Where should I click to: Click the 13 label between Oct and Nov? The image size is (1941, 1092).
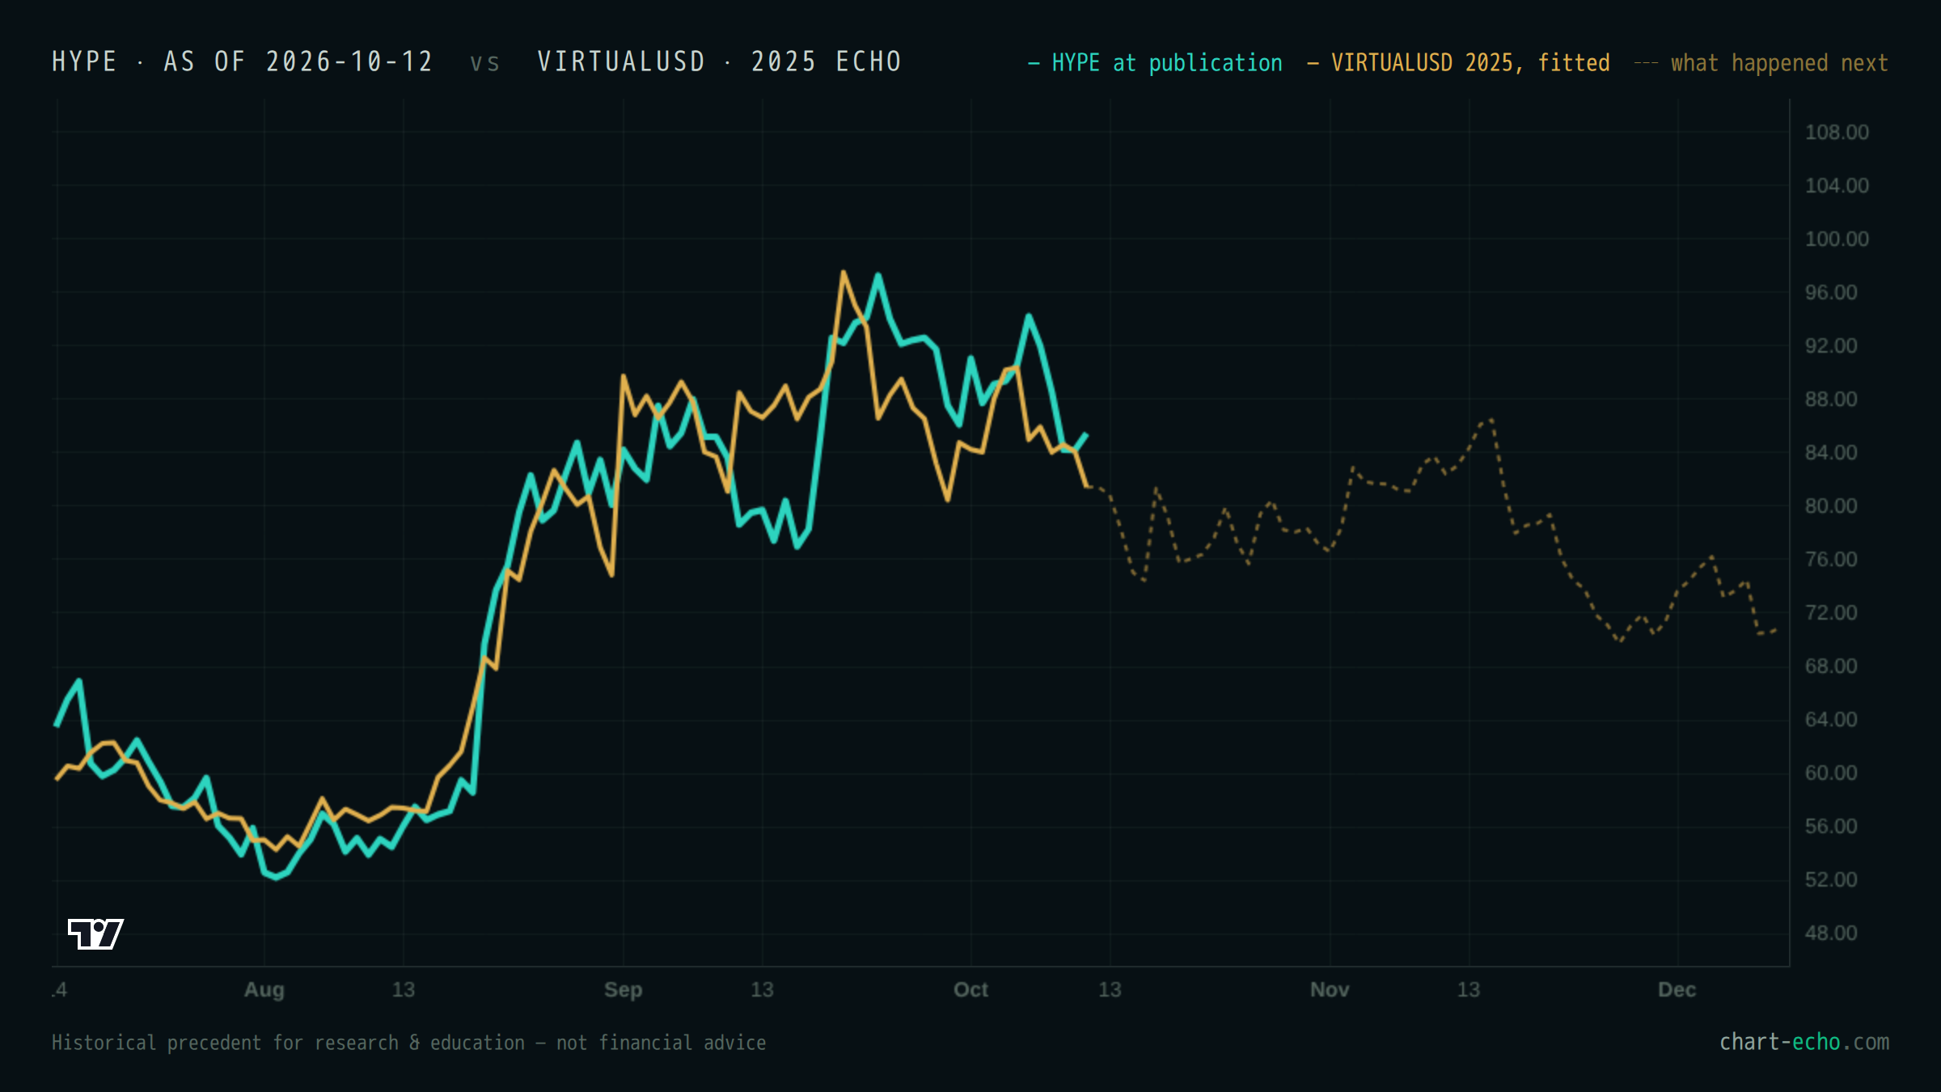click(1110, 989)
